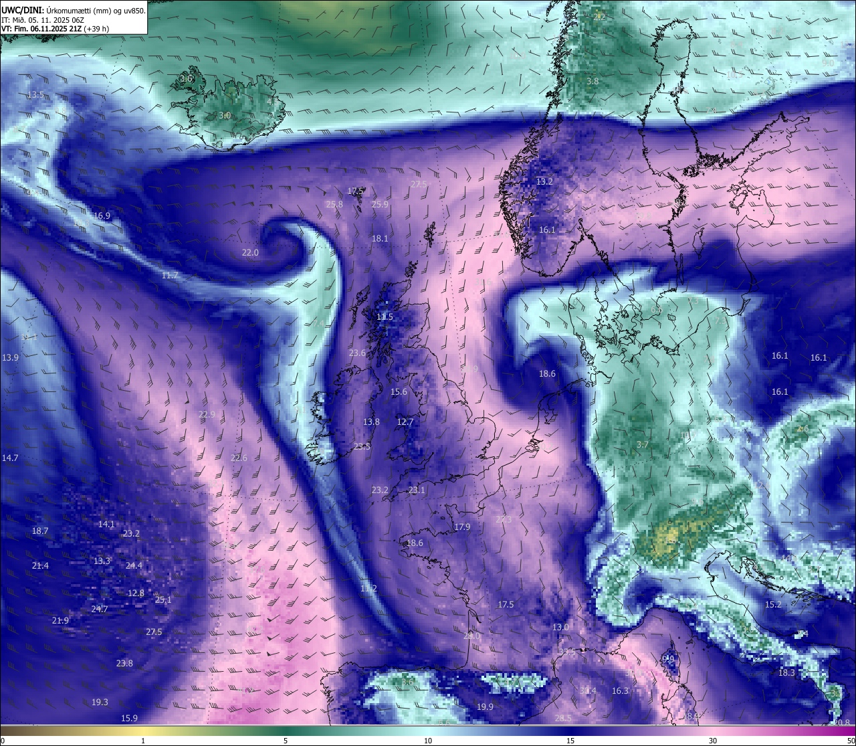The image size is (856, 746).
Task: Click the 11.5 value over Scotland
Action: coord(385,317)
